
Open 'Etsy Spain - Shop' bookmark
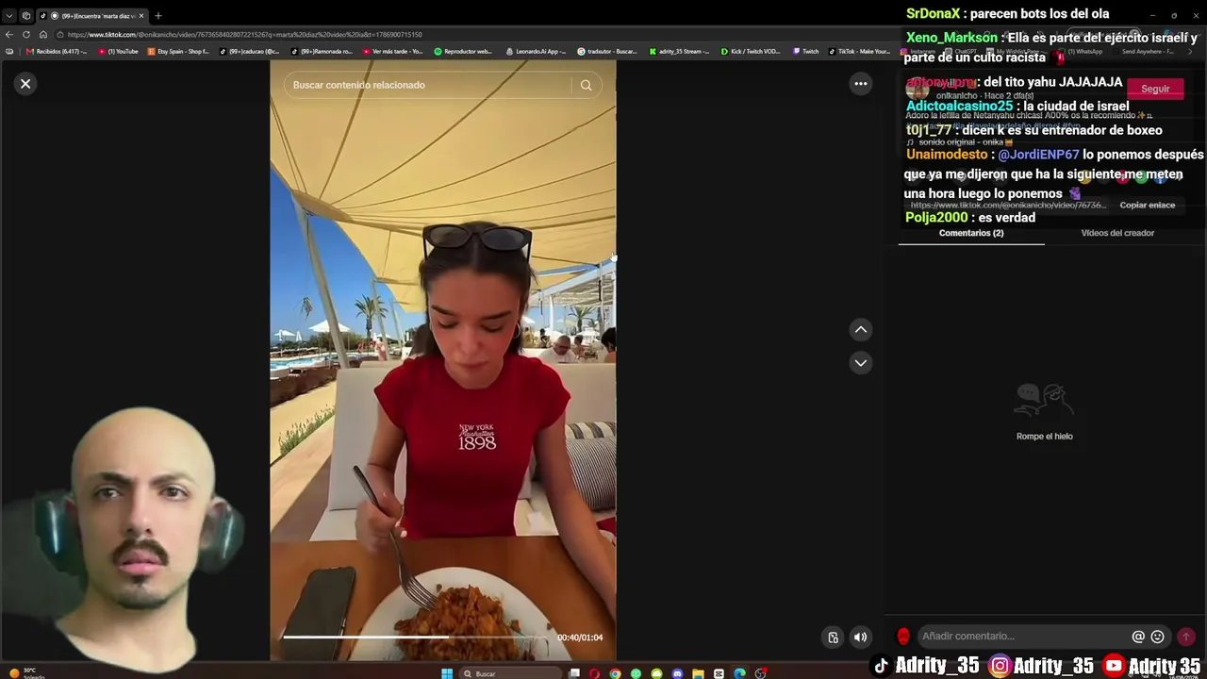179,51
